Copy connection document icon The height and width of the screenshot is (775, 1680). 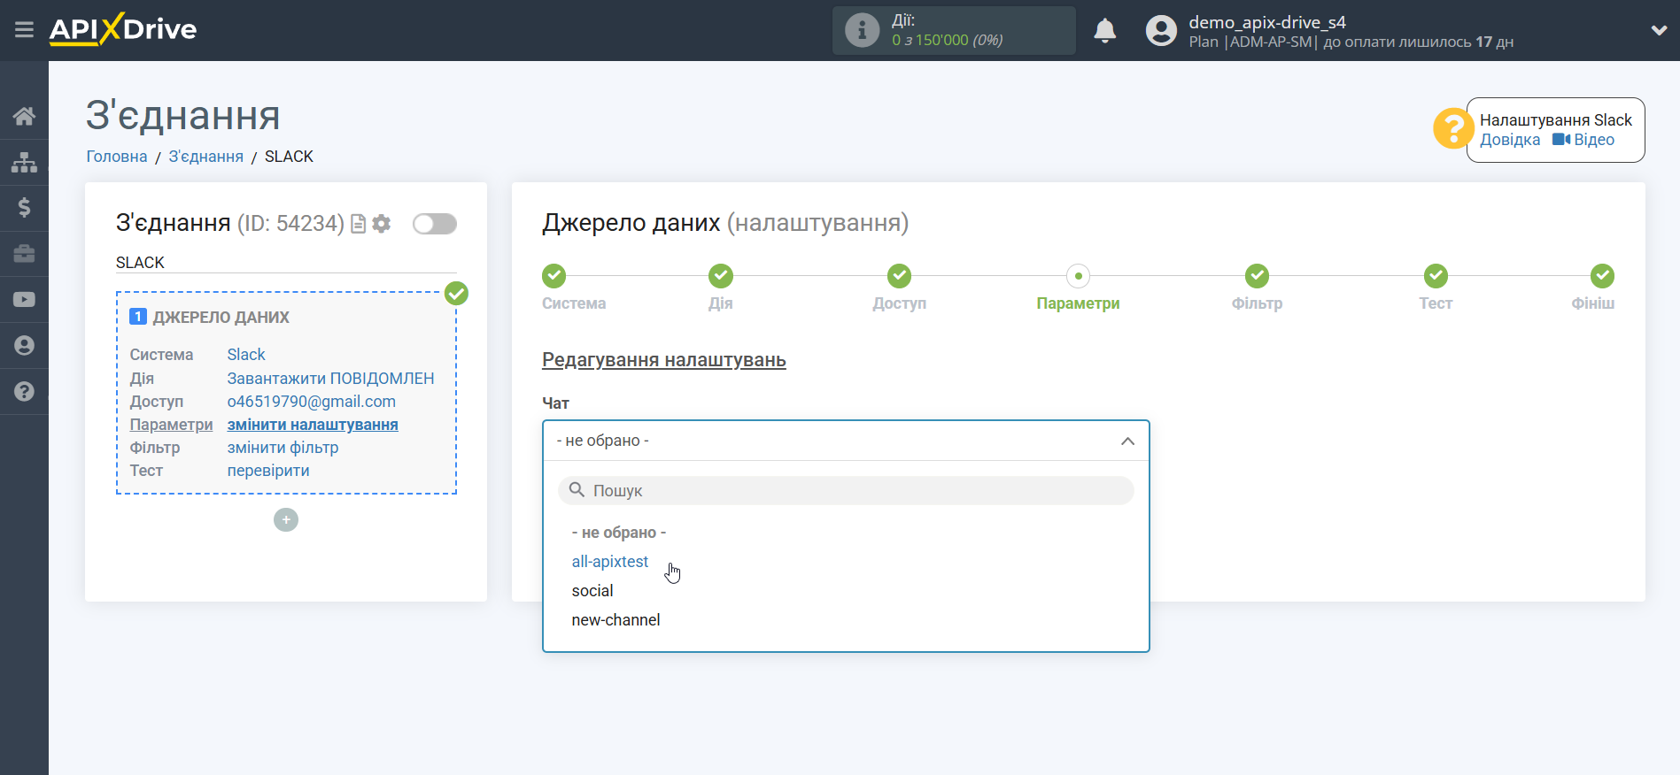coord(359,224)
